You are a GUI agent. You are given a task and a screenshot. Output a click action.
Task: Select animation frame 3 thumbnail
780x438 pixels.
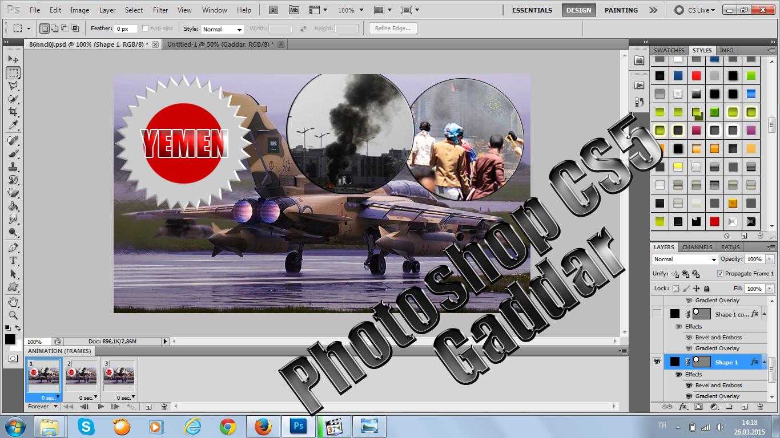119,376
